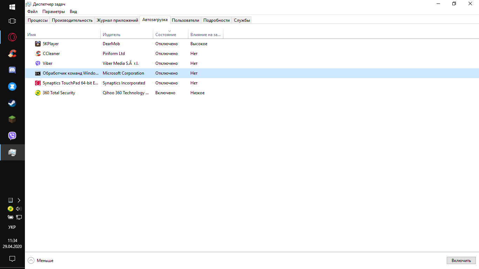Viewport: 479px width, 269px height.
Task: Click Viber Media publisher cell
Action: click(121, 63)
